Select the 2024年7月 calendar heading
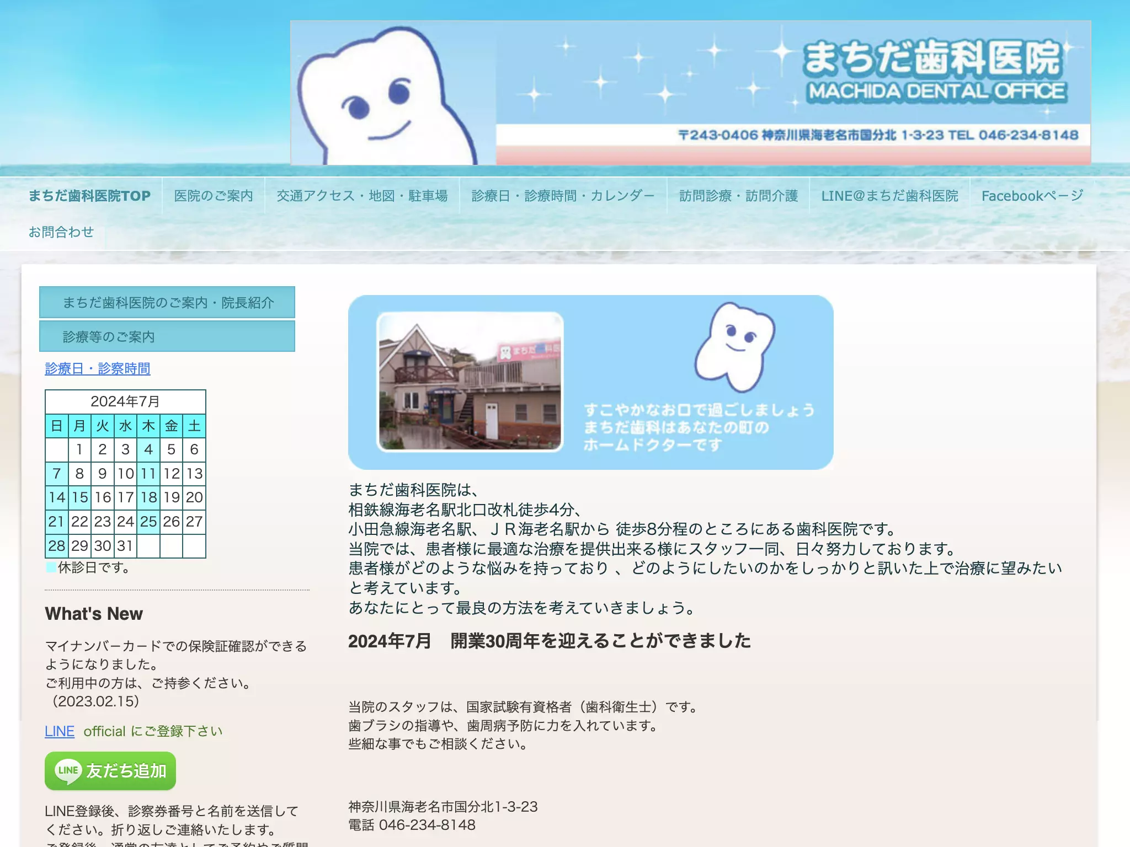 click(125, 401)
